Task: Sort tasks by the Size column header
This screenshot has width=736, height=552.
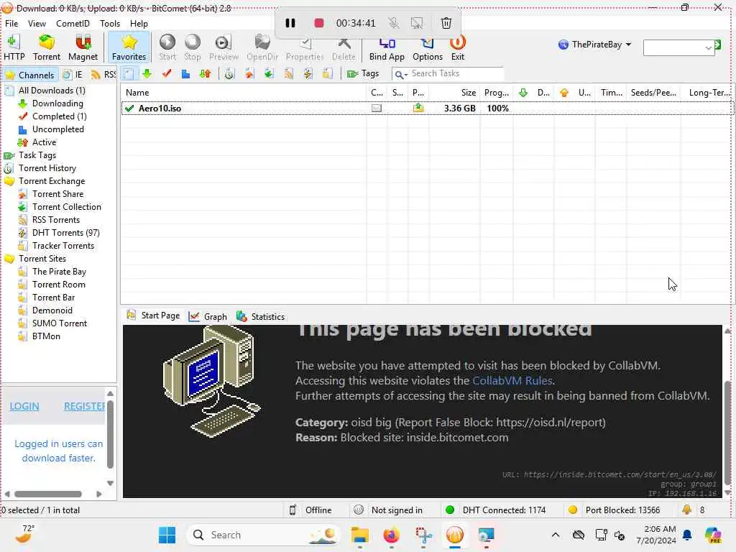Action: click(454, 93)
